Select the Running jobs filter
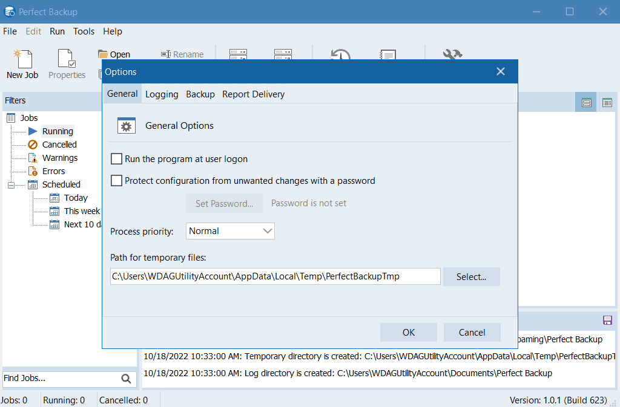This screenshot has height=407, width=620. (x=58, y=131)
